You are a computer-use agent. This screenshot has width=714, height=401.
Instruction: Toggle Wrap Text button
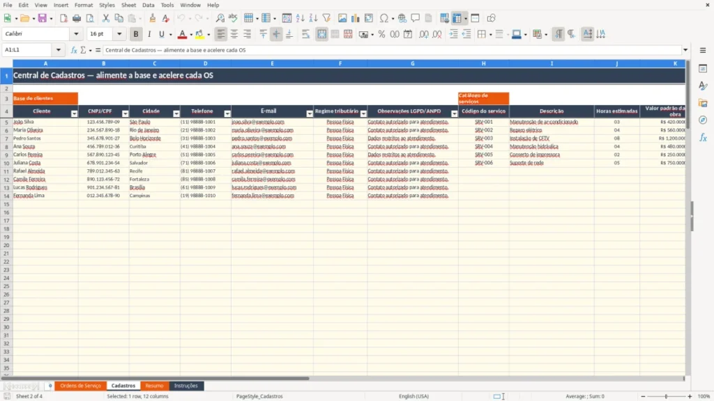pyautogui.click(x=305, y=34)
